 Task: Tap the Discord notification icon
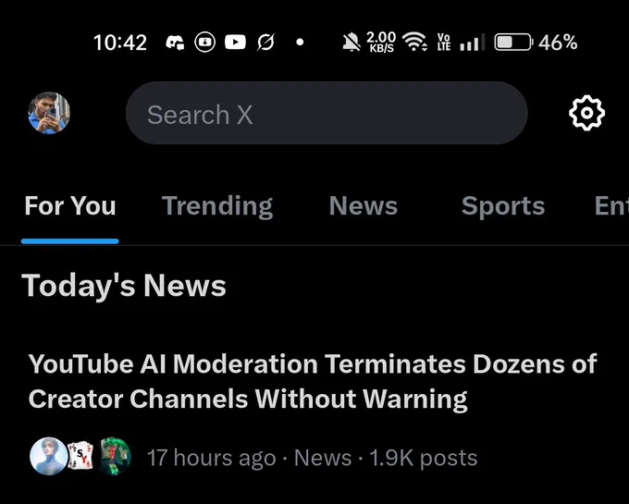[175, 43]
